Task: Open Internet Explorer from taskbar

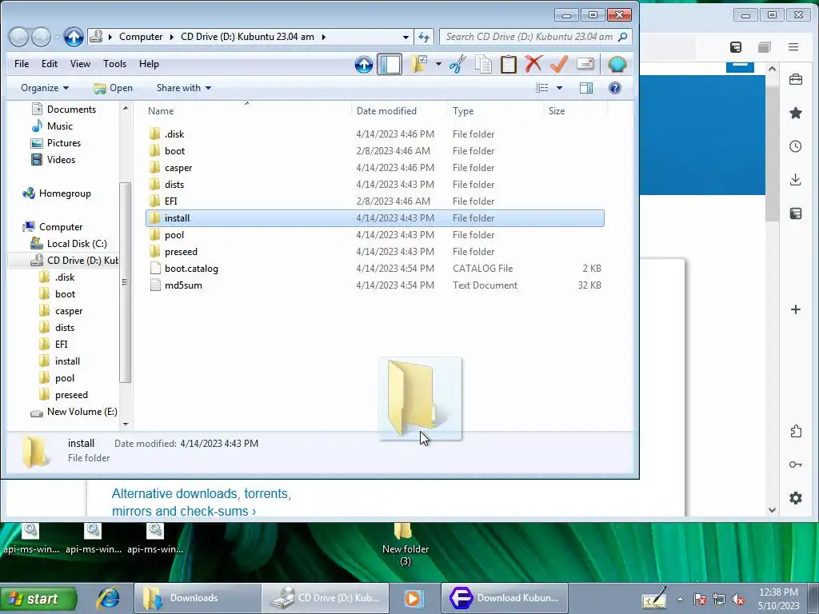Action: tap(108, 598)
